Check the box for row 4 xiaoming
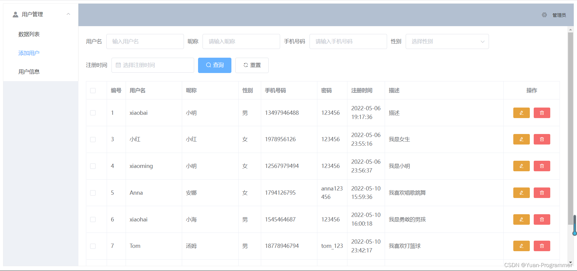577x271 pixels. pos(93,166)
